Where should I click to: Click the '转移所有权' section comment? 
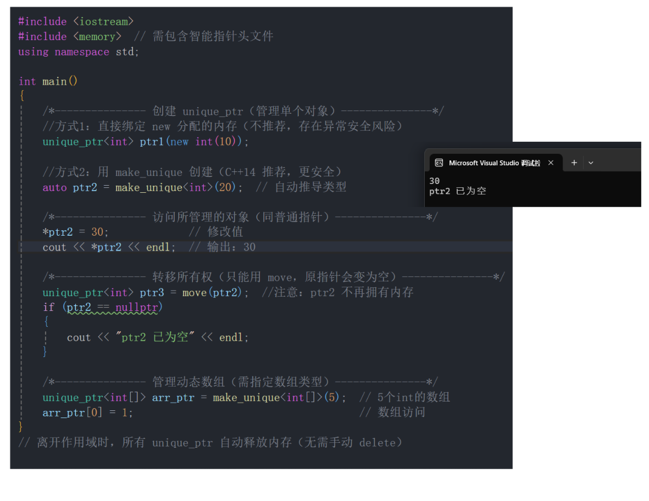(274, 277)
